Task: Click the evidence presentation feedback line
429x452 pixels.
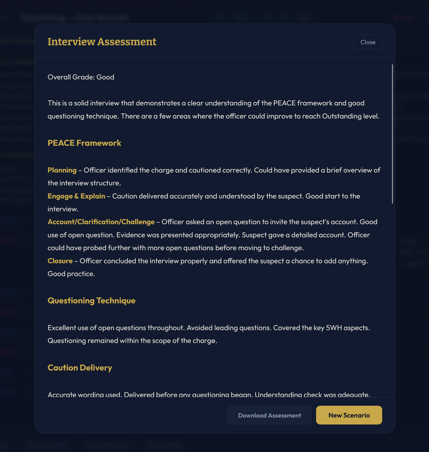Action: pos(208,235)
